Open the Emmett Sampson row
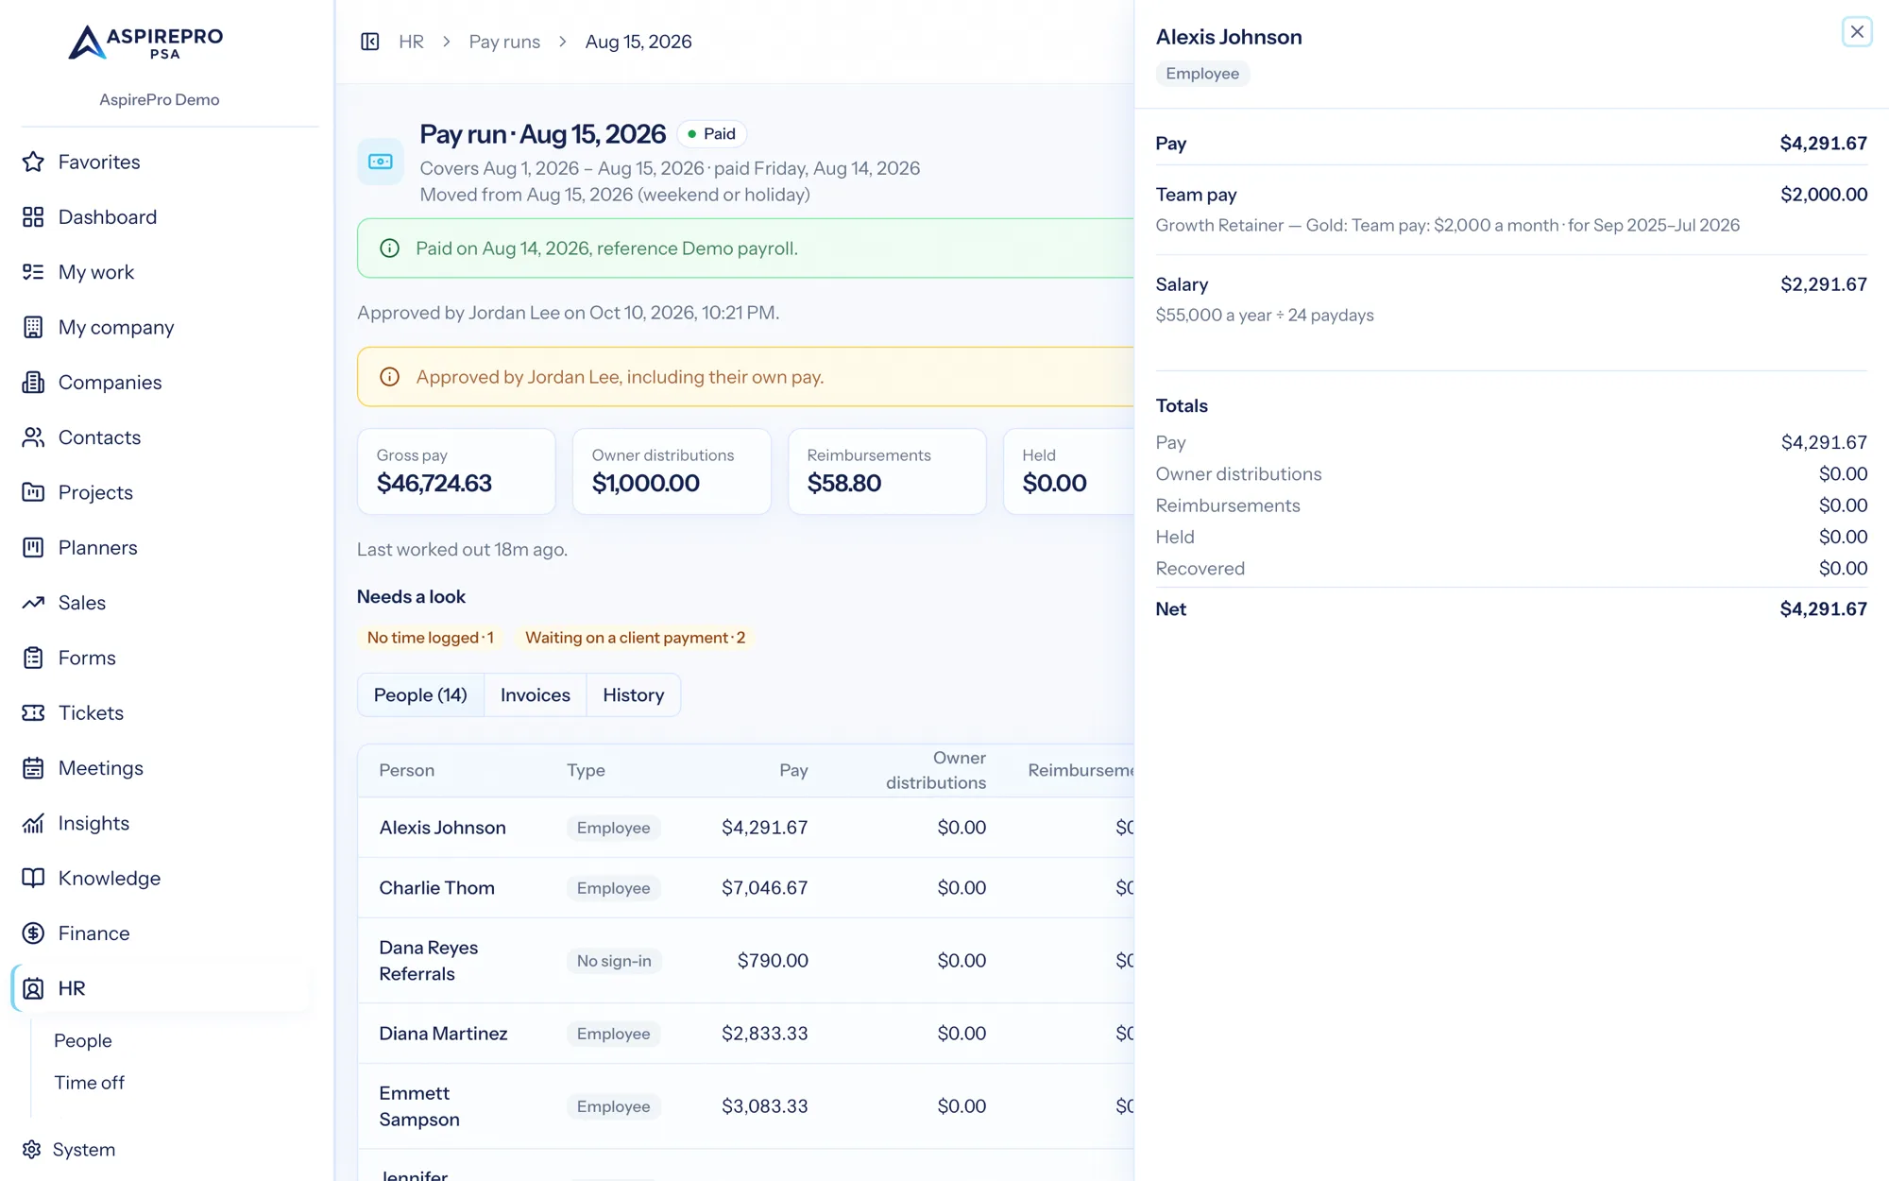This screenshot has height=1181, width=1889. pos(746,1106)
